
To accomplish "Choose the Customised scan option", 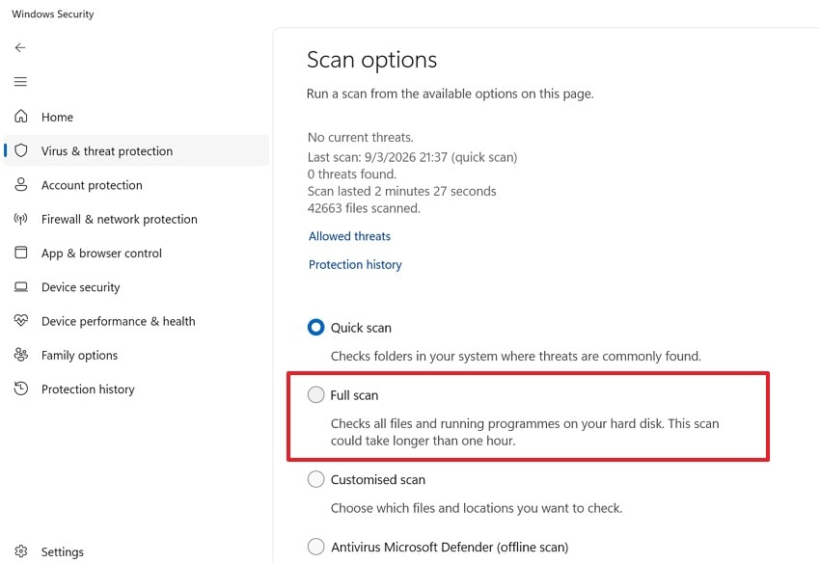I will point(315,479).
